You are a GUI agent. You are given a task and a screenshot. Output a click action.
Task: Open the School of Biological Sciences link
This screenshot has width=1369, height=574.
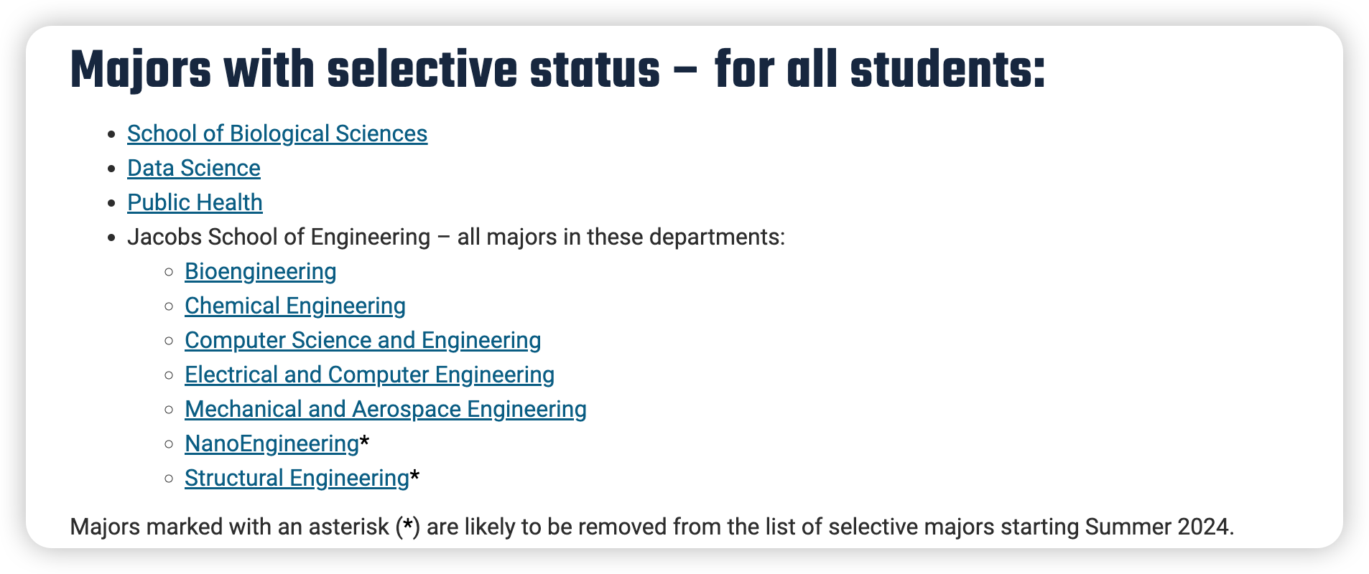[x=277, y=133]
